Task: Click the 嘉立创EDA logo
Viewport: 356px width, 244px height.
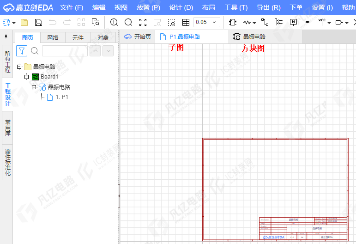Action: (x=28, y=7)
